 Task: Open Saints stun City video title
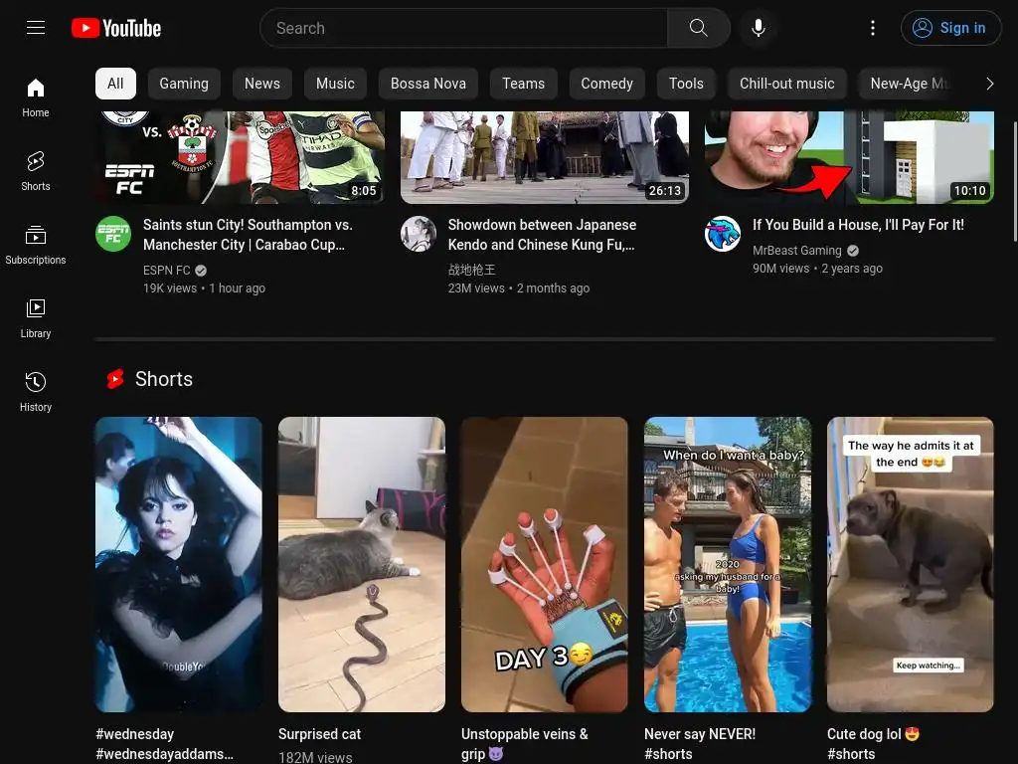click(248, 235)
